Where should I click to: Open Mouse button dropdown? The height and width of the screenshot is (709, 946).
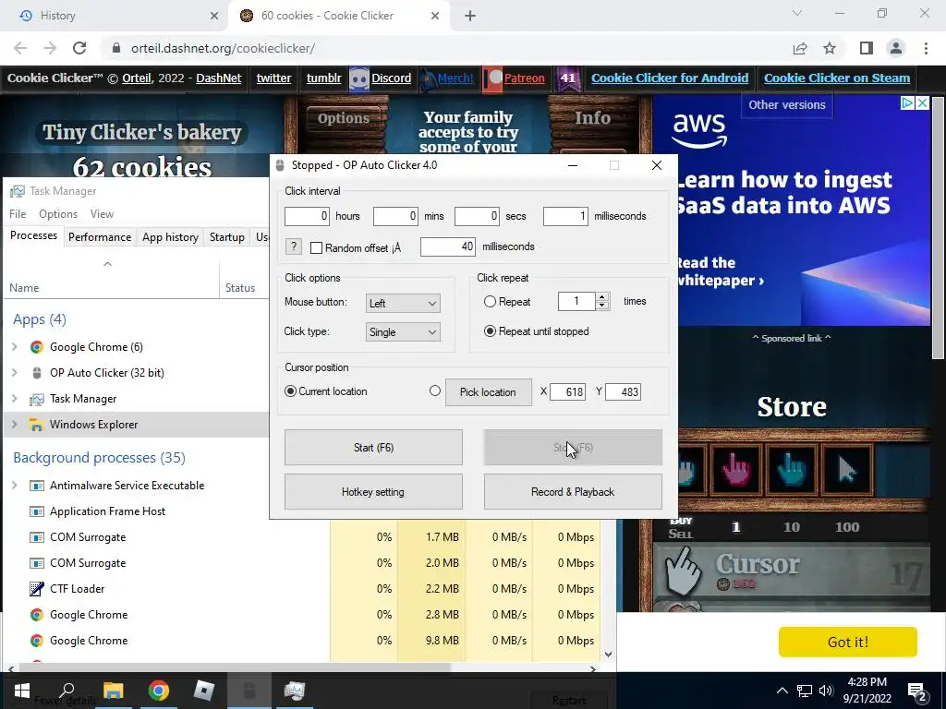[403, 303]
